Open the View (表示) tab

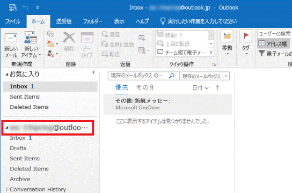(x=119, y=21)
